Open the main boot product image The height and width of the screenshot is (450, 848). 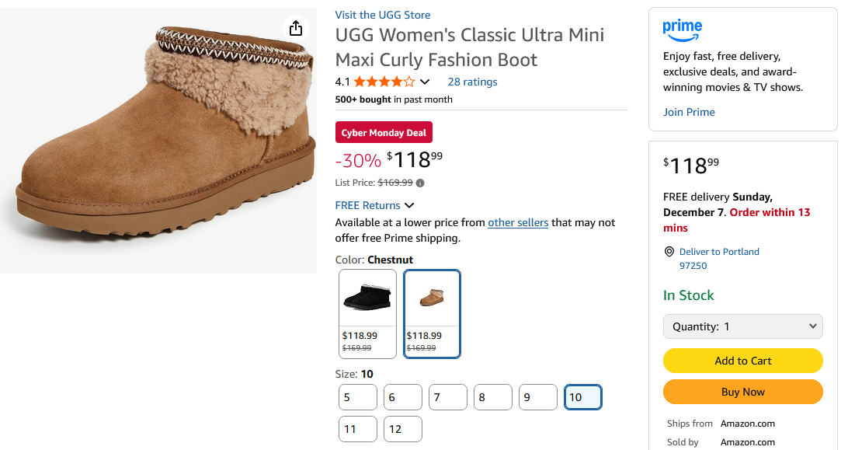158,140
